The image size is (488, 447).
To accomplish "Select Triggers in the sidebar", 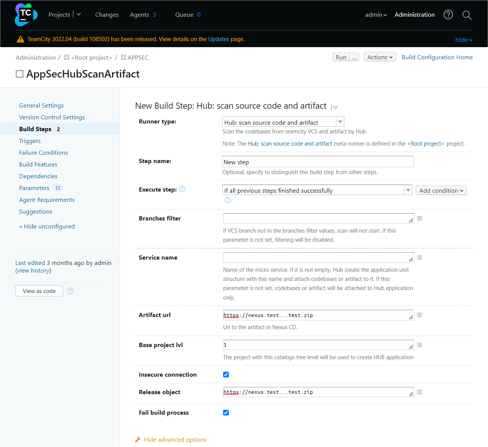I will pos(30,141).
